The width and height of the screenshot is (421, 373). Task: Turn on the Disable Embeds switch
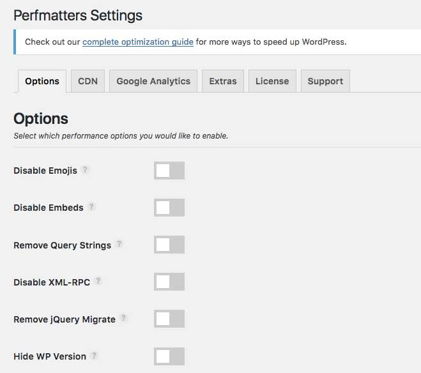pos(169,208)
